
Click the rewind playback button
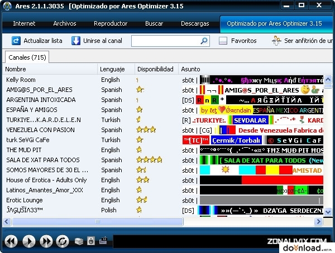tap(11, 241)
